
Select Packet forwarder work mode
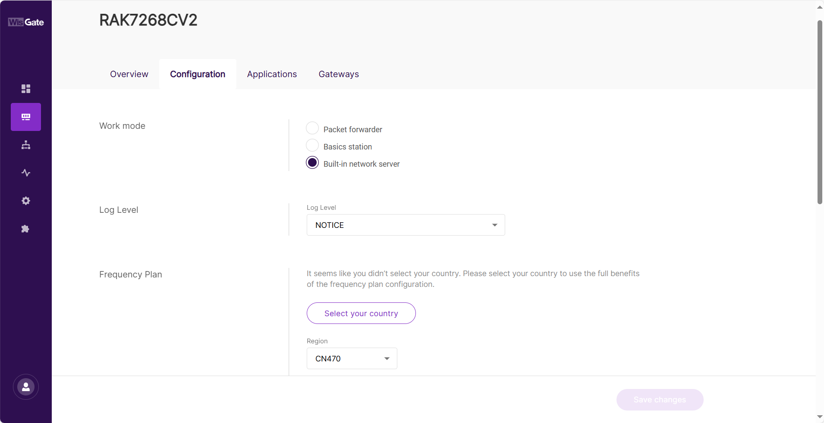coord(312,128)
